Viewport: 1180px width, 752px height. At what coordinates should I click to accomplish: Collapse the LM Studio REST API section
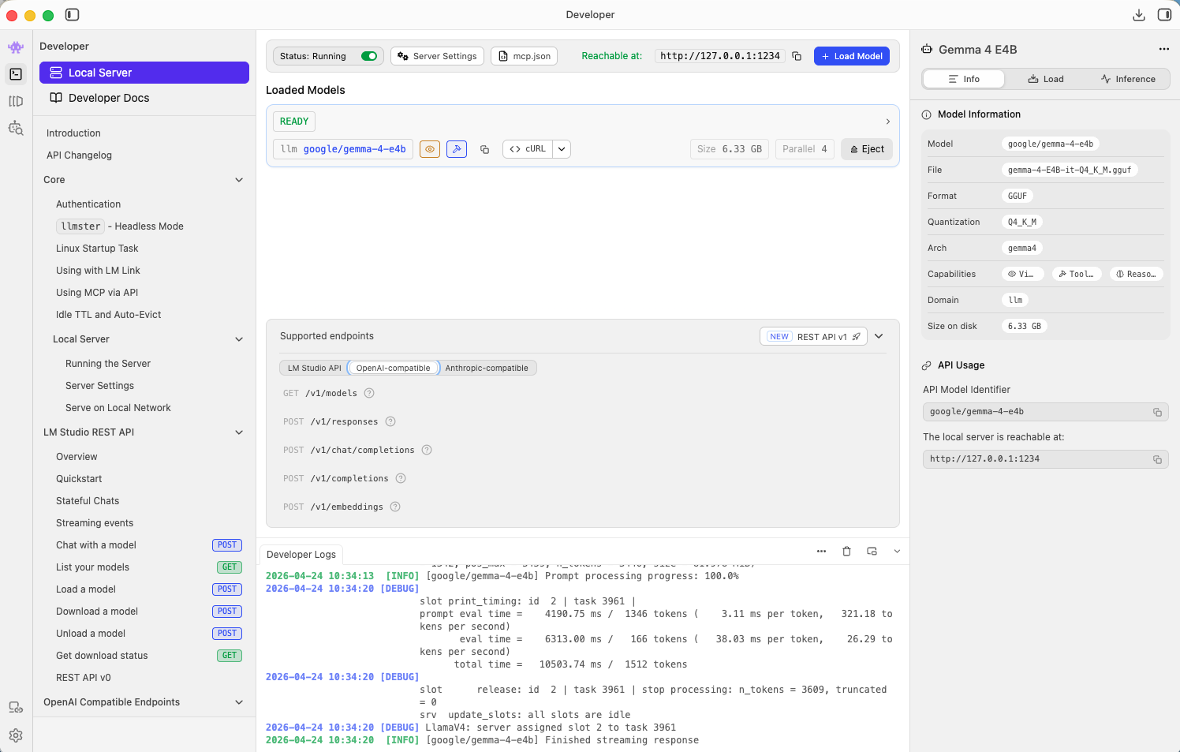click(239, 432)
